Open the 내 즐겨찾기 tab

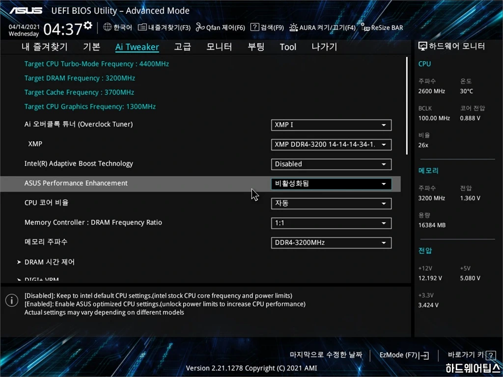coord(45,47)
